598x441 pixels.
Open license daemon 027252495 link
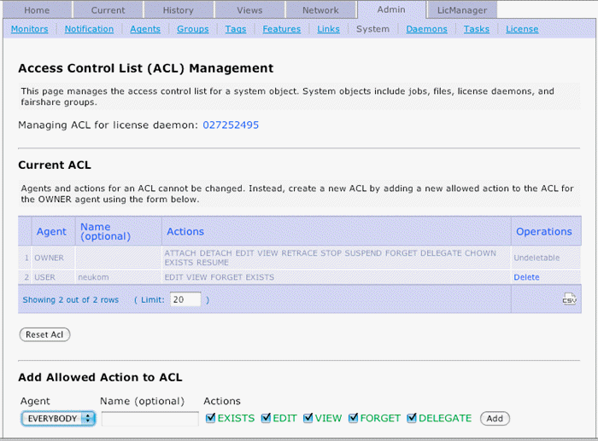click(231, 125)
